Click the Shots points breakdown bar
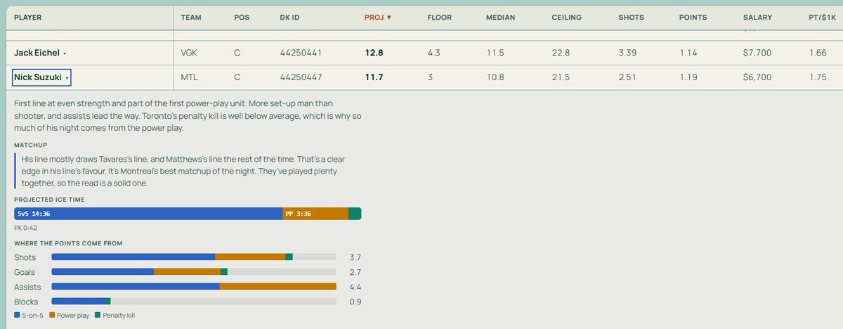843x329 pixels. pos(194,257)
